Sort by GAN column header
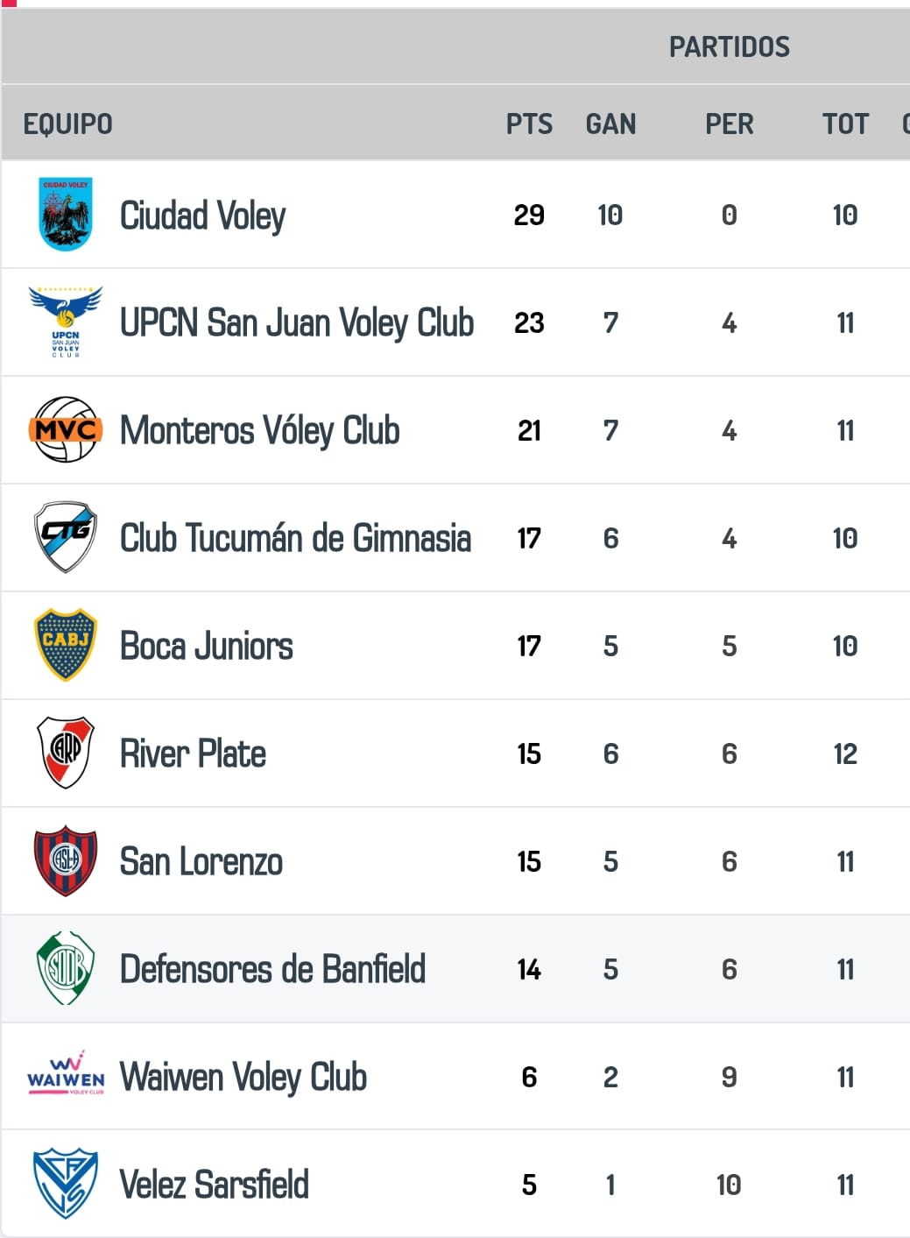Screen dimensions: 910x1238 click(610, 124)
